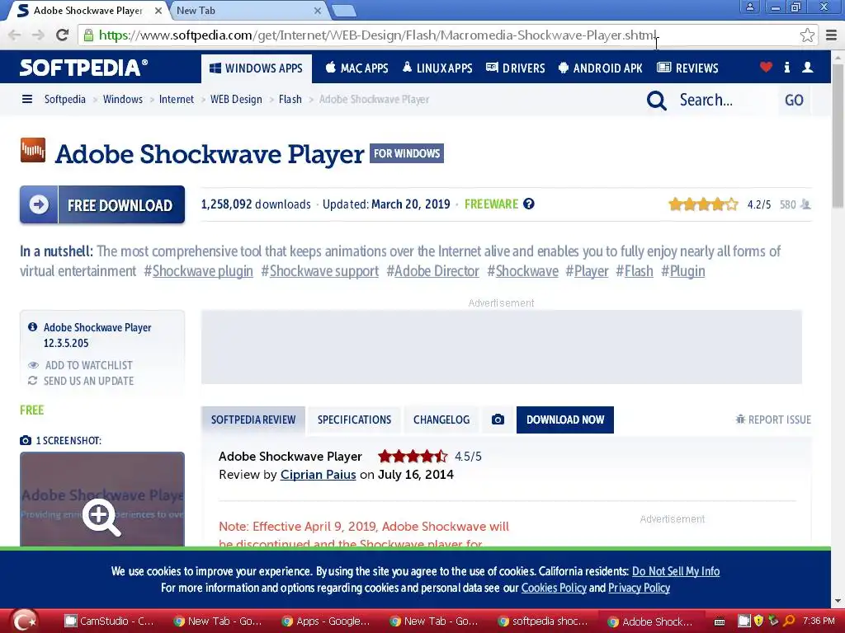This screenshot has width=845, height=633.
Task: Click the voters icon beside 580
Action: click(x=805, y=204)
